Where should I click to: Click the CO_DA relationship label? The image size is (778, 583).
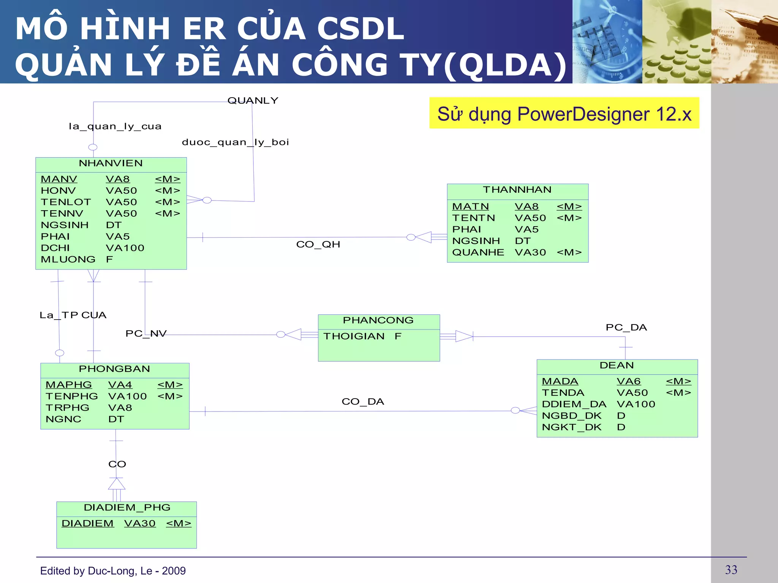(x=363, y=402)
